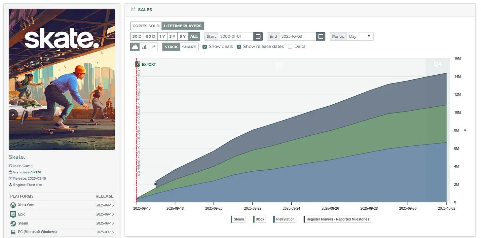Click the Steam platform icon
The width and height of the screenshot is (481, 238).
click(x=13, y=223)
